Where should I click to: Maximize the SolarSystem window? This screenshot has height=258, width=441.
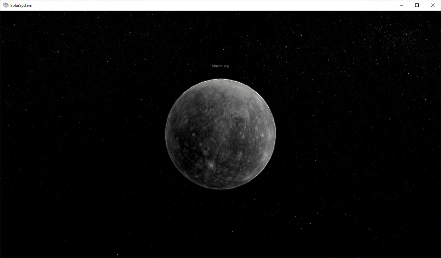pos(417,5)
